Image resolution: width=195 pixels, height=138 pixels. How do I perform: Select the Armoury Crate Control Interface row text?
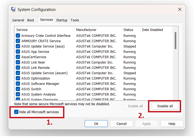point(46,36)
